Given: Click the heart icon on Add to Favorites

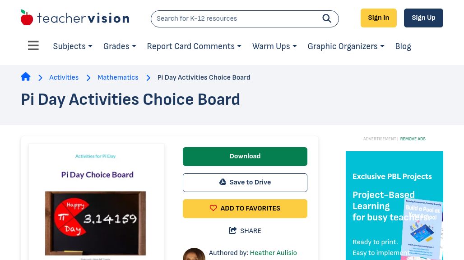Looking at the screenshot, I should [x=213, y=208].
